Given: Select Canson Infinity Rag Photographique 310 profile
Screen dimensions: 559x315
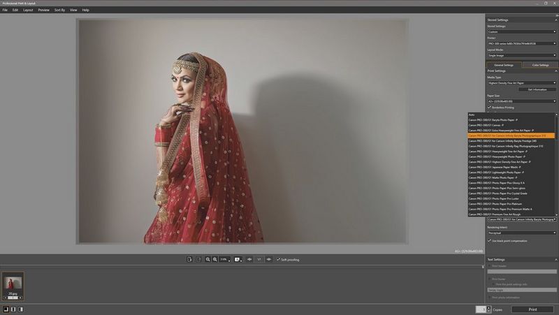Looking at the screenshot, I should (511, 146).
